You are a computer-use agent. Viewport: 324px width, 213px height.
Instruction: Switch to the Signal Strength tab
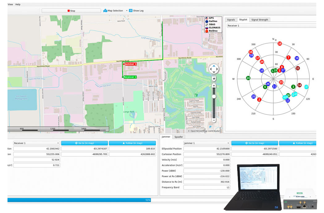259,19
